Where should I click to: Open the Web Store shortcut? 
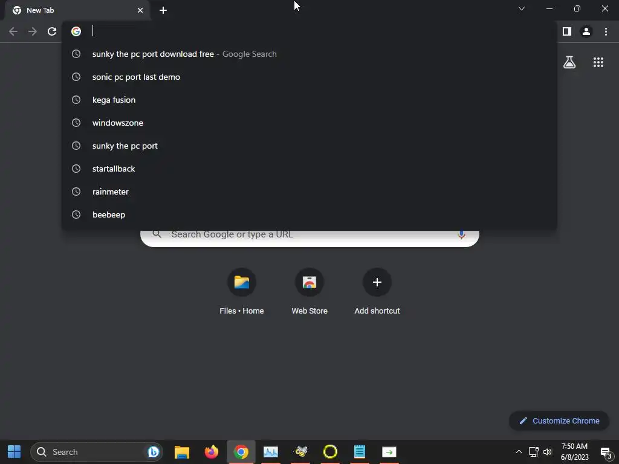coord(309,291)
